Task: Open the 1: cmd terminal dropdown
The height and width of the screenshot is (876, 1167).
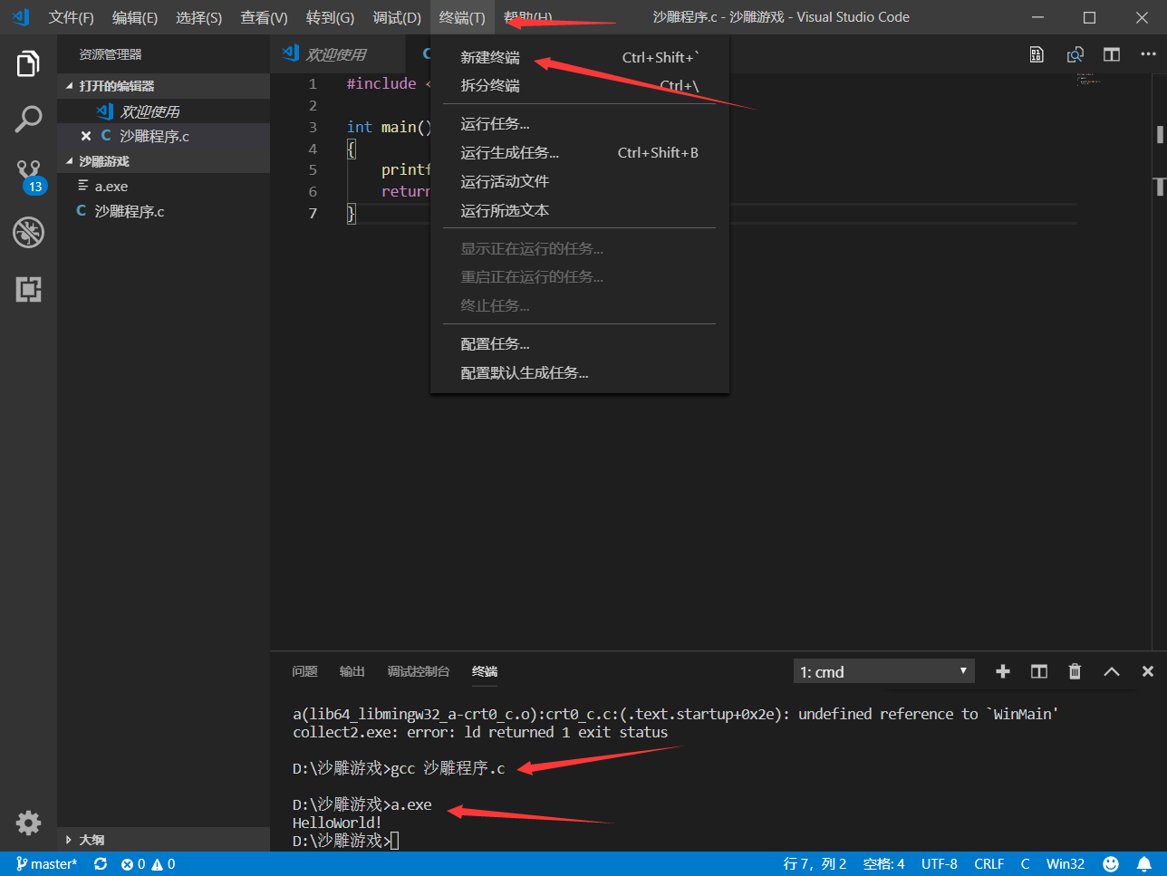Action: tap(883, 671)
